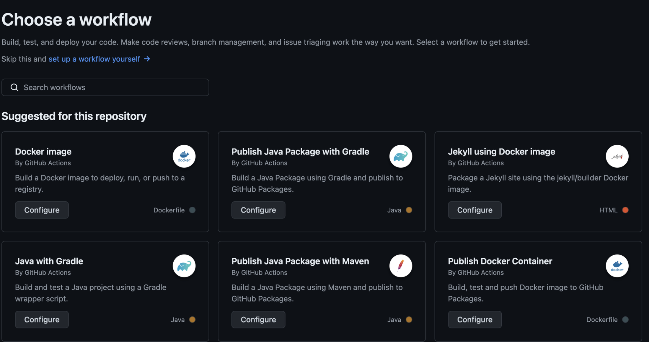Configure the Publish Docker Container workflow
This screenshot has height=342, width=649.
point(474,320)
